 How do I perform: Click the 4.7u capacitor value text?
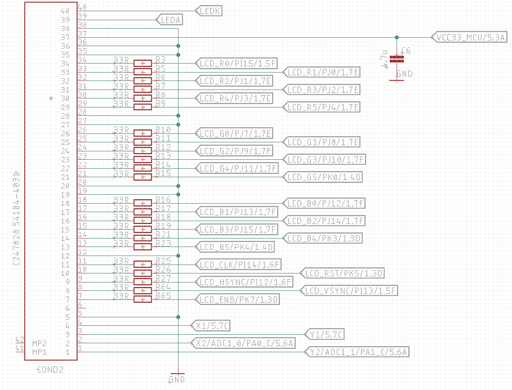(x=384, y=60)
